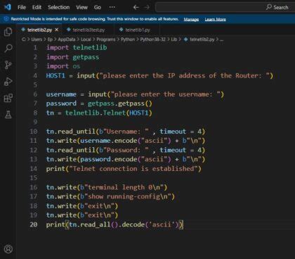Open the View menu

click(x=81, y=7)
